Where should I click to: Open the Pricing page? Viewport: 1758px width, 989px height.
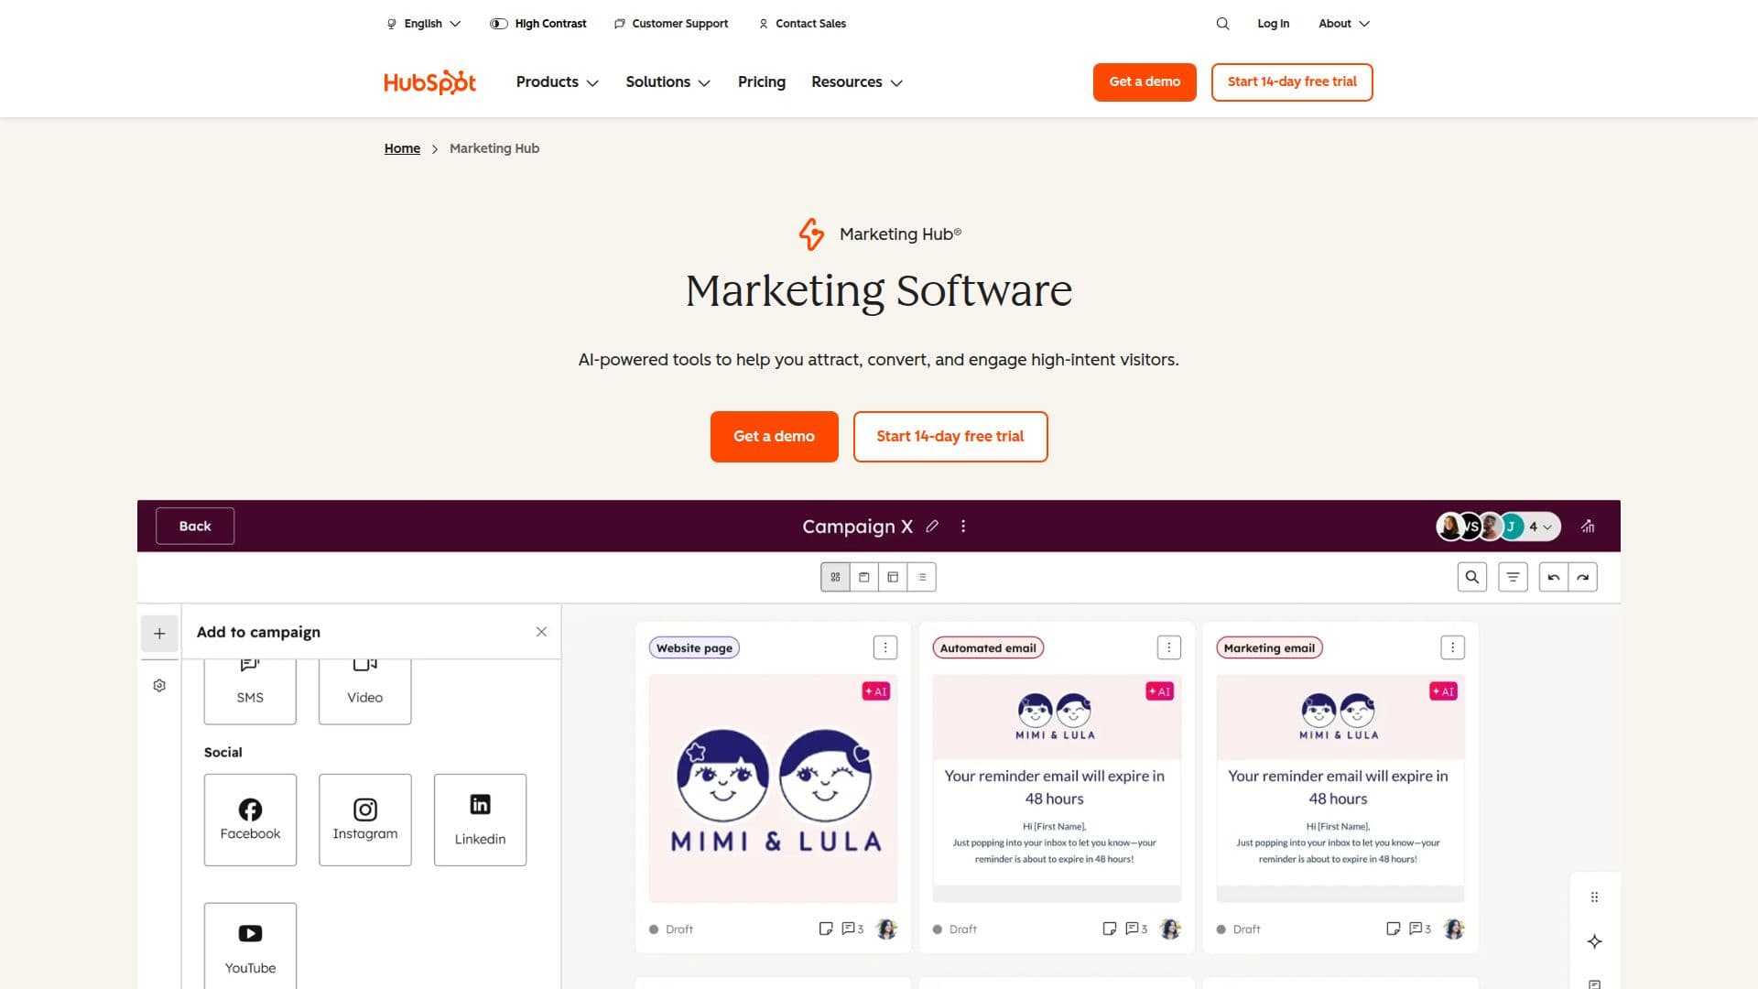pos(762,82)
